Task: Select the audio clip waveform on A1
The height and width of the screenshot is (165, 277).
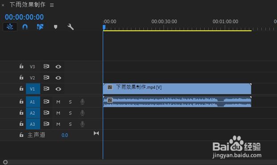Action: click(177, 102)
